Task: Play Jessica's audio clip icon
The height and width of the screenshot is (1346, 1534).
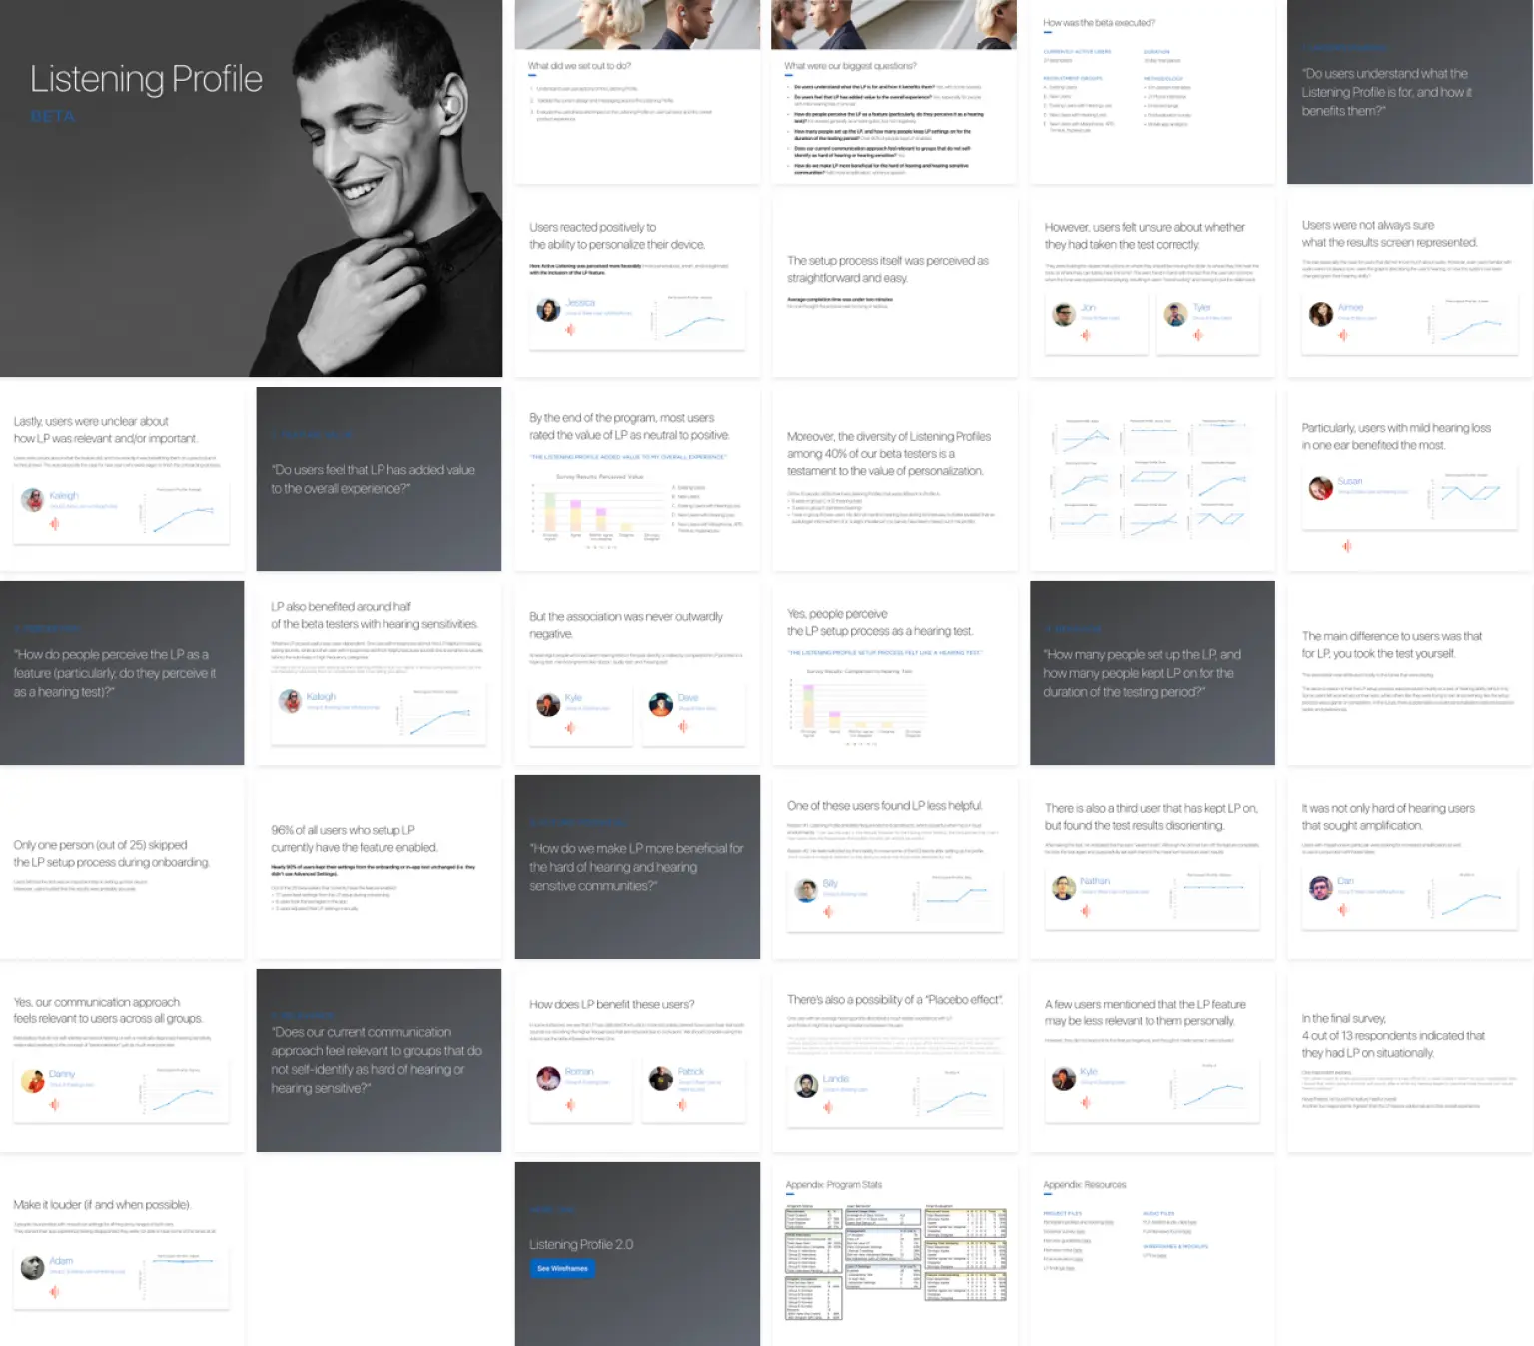Action: [570, 330]
